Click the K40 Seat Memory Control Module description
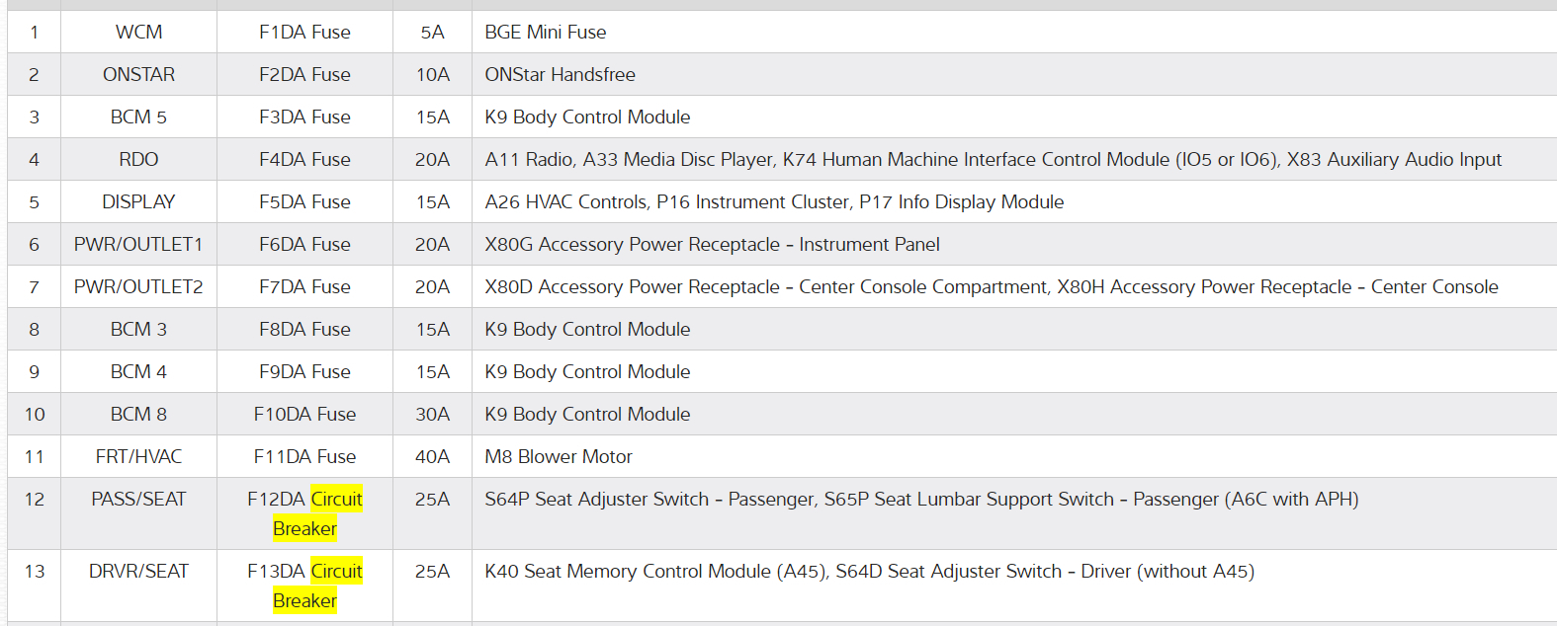This screenshot has width=1557, height=626. tap(869, 572)
